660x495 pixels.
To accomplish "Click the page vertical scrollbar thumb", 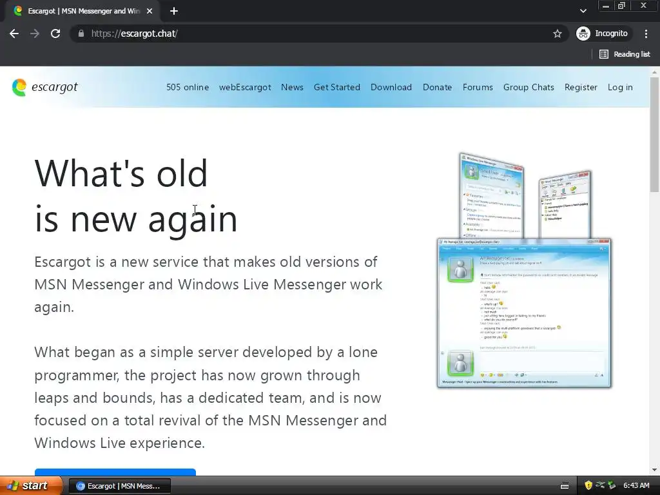I will tap(654, 135).
